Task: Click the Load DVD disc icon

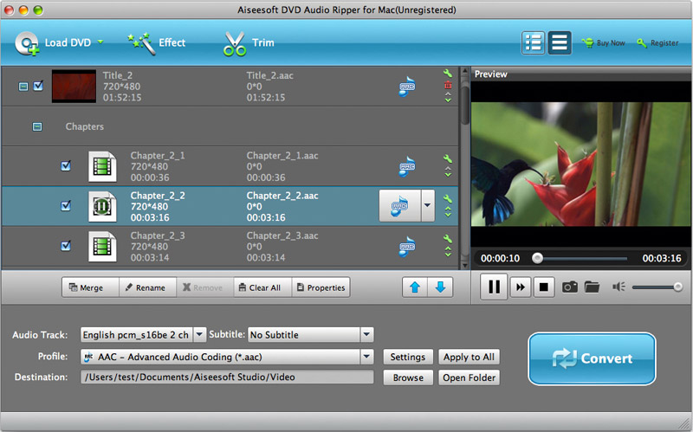Action: tap(27, 42)
